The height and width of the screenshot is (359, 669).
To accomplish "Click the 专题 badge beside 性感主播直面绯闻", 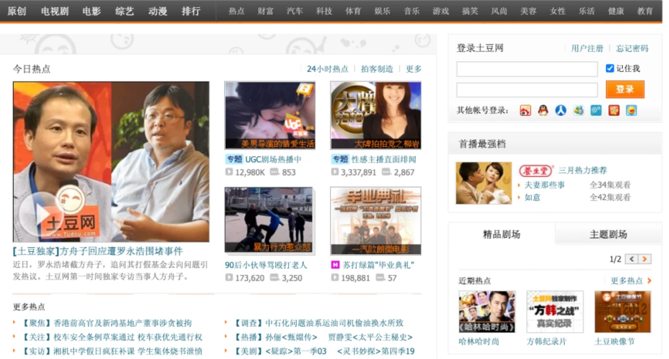I will (340, 159).
